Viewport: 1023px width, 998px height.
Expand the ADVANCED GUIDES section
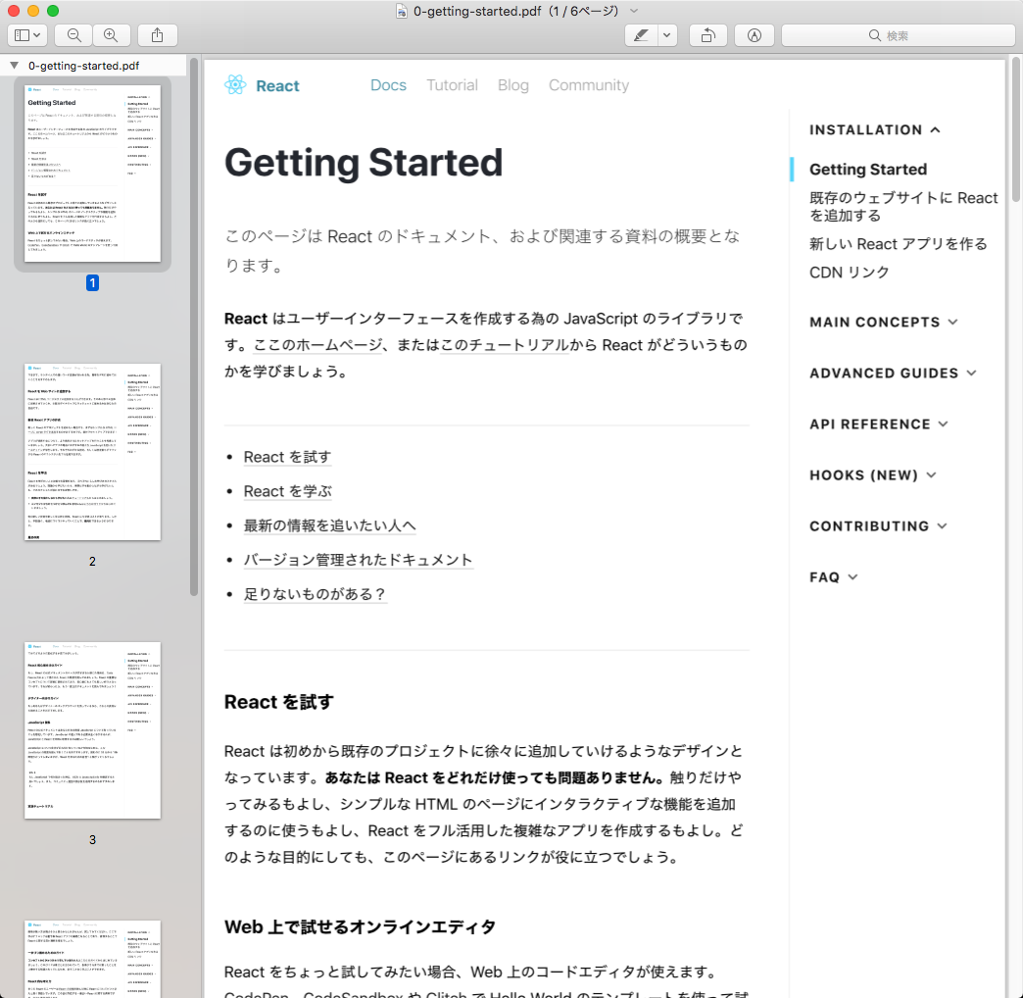coord(893,373)
